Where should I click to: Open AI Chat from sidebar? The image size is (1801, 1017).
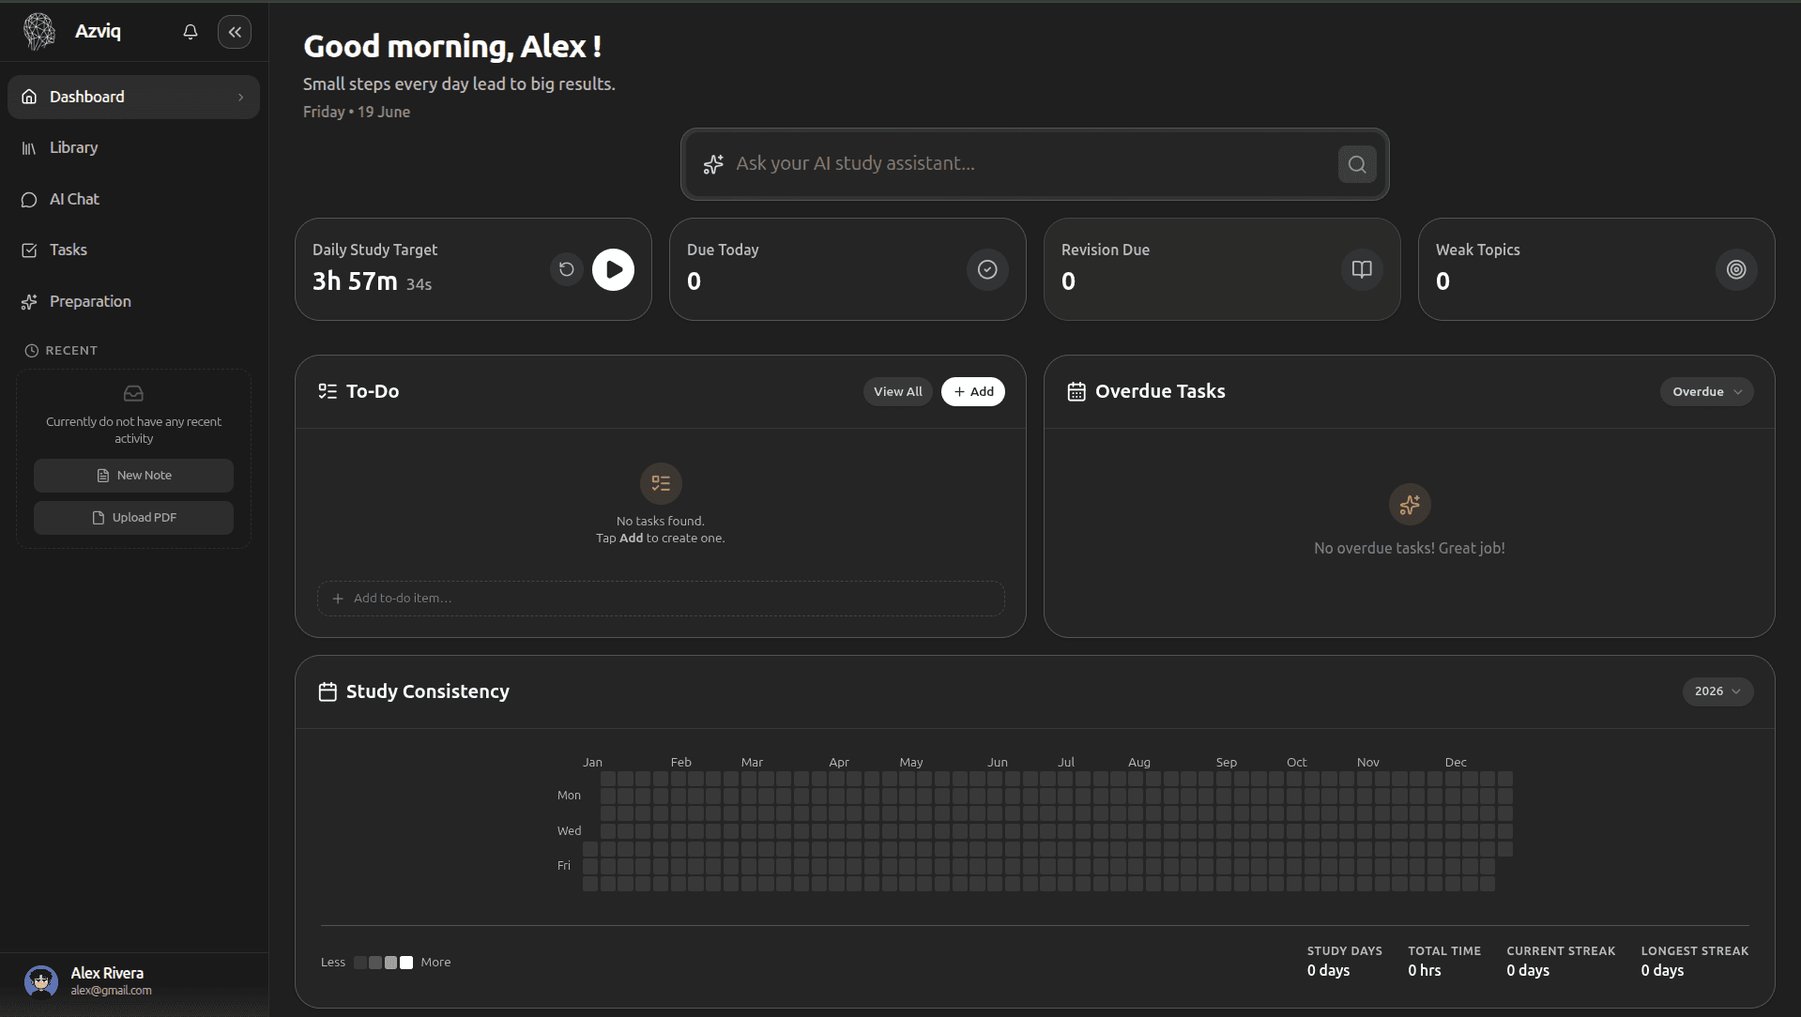pos(133,199)
